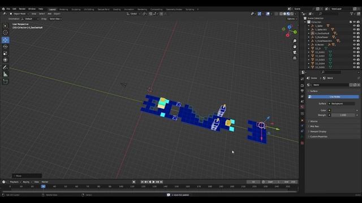Toggle eye icon for 15_0.001 row
Image resolution: width=362 pixels, height=203 pixels.
click(355, 52)
